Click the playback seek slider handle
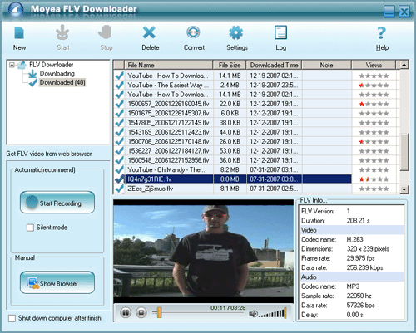416x333 pixels. click(x=159, y=312)
